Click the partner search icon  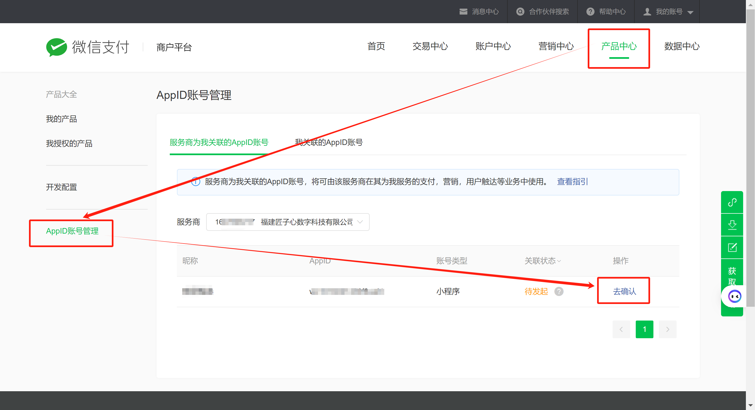click(x=520, y=11)
